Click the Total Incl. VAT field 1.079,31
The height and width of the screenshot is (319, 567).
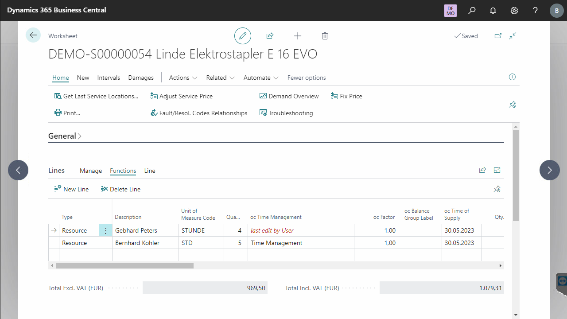click(x=442, y=288)
